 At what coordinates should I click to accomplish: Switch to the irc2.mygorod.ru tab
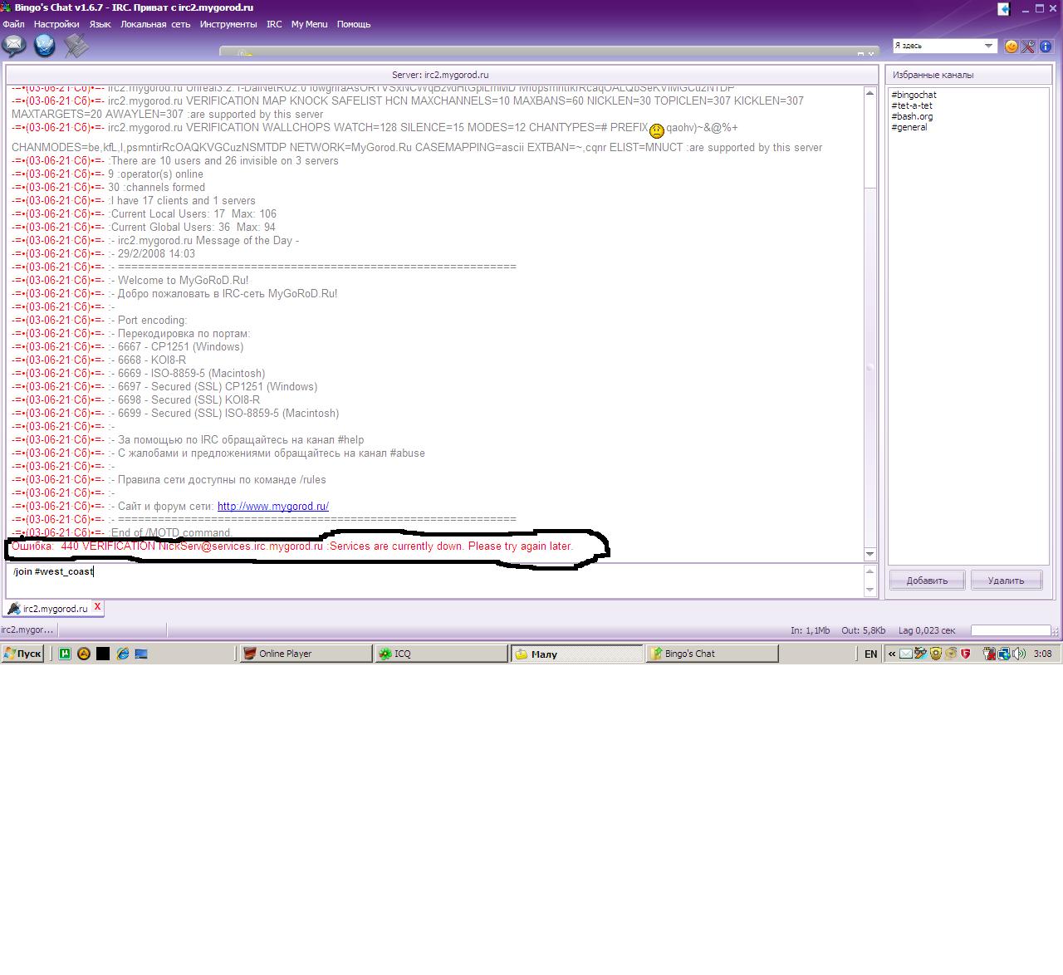point(54,609)
